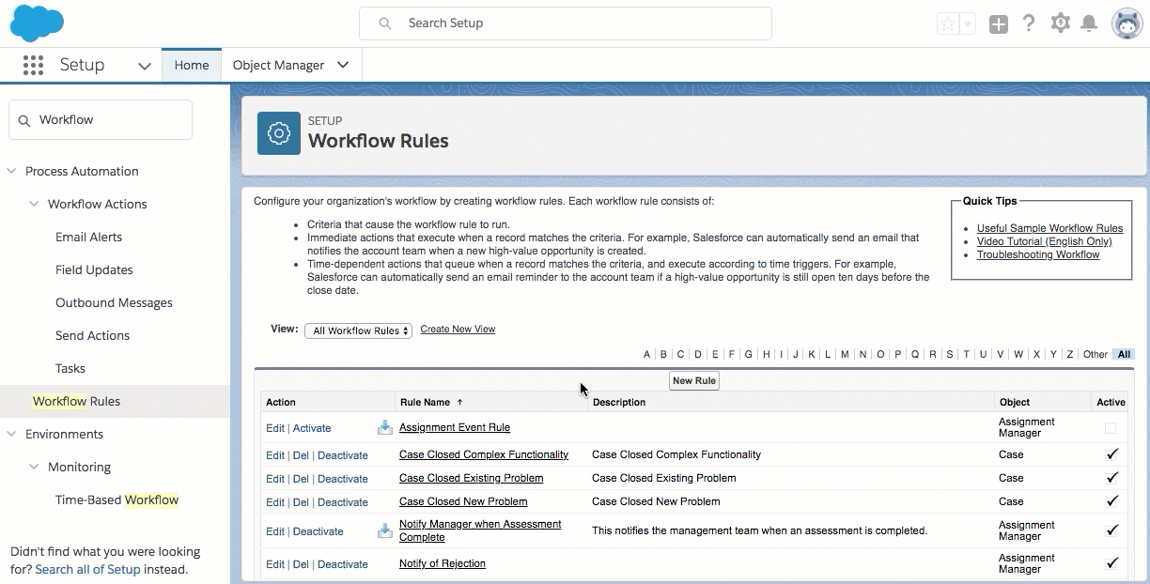
Task: Toggle Active check for Case Closed Complex Functionality
Action: (x=1112, y=453)
